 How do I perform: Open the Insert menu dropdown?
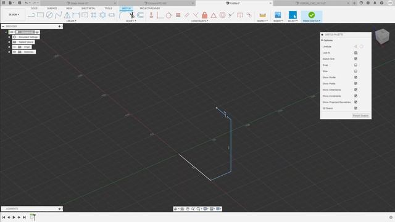(278, 21)
